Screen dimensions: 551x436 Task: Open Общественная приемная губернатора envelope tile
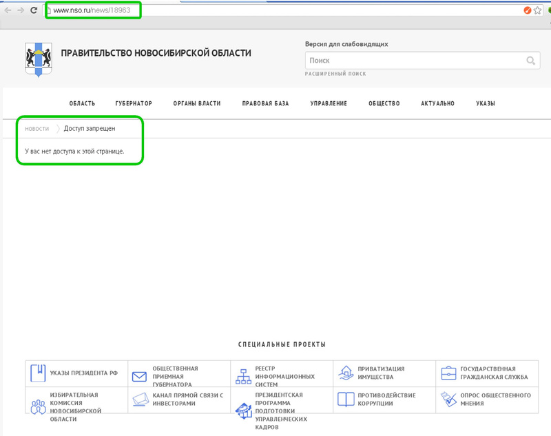coord(178,376)
